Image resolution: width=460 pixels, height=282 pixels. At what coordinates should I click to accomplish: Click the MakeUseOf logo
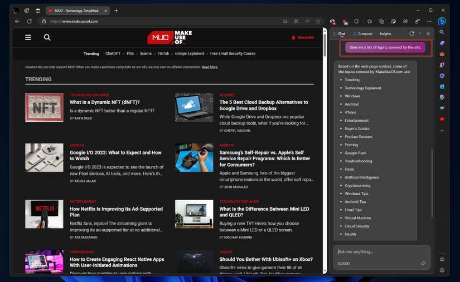[170, 37]
